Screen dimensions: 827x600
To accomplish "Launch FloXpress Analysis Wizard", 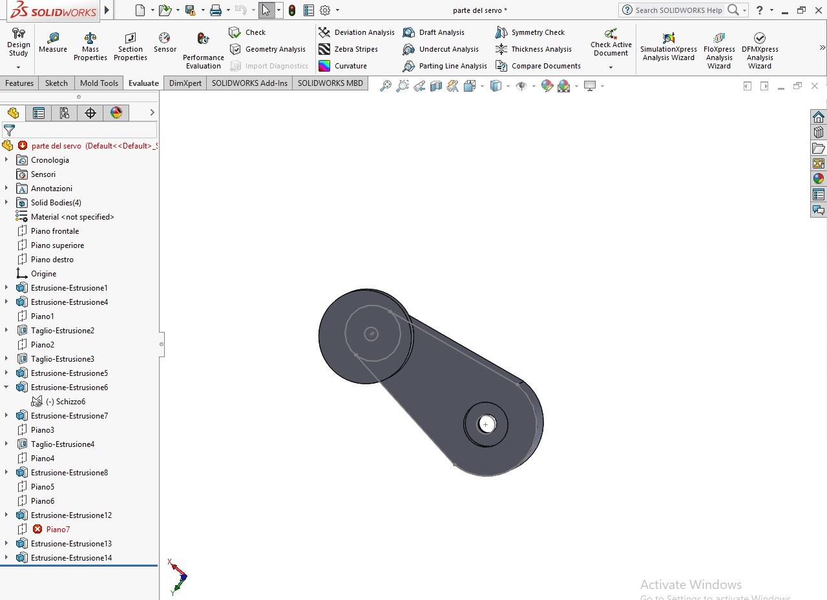I will (719, 51).
